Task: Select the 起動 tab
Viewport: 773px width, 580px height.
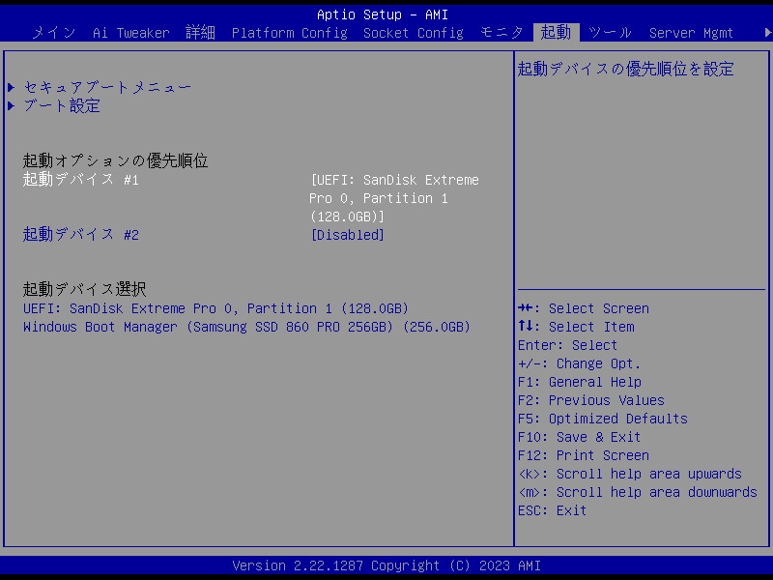Action: (556, 33)
